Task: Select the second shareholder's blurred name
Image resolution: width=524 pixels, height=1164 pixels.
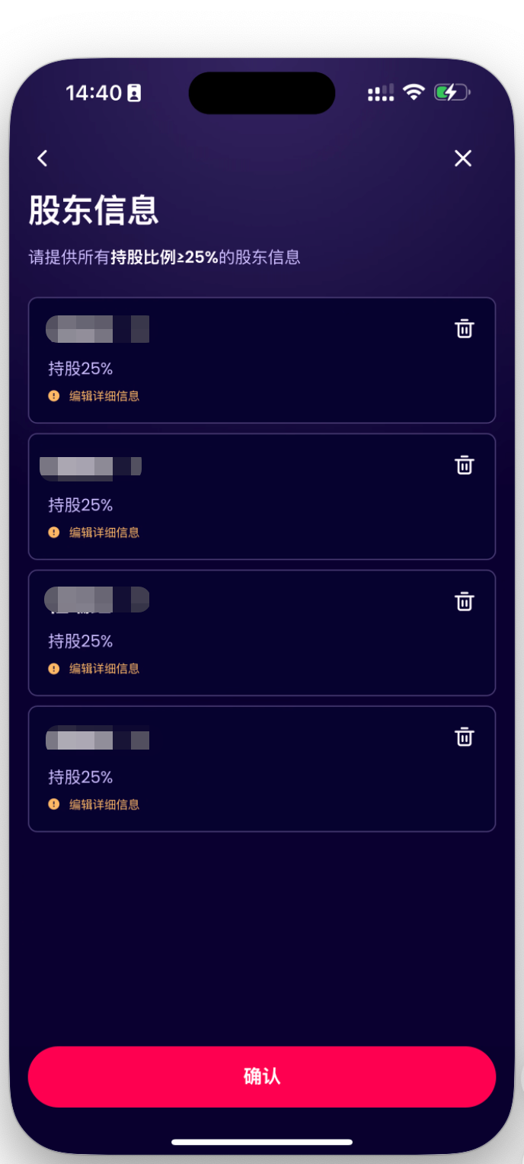Action: (91, 466)
